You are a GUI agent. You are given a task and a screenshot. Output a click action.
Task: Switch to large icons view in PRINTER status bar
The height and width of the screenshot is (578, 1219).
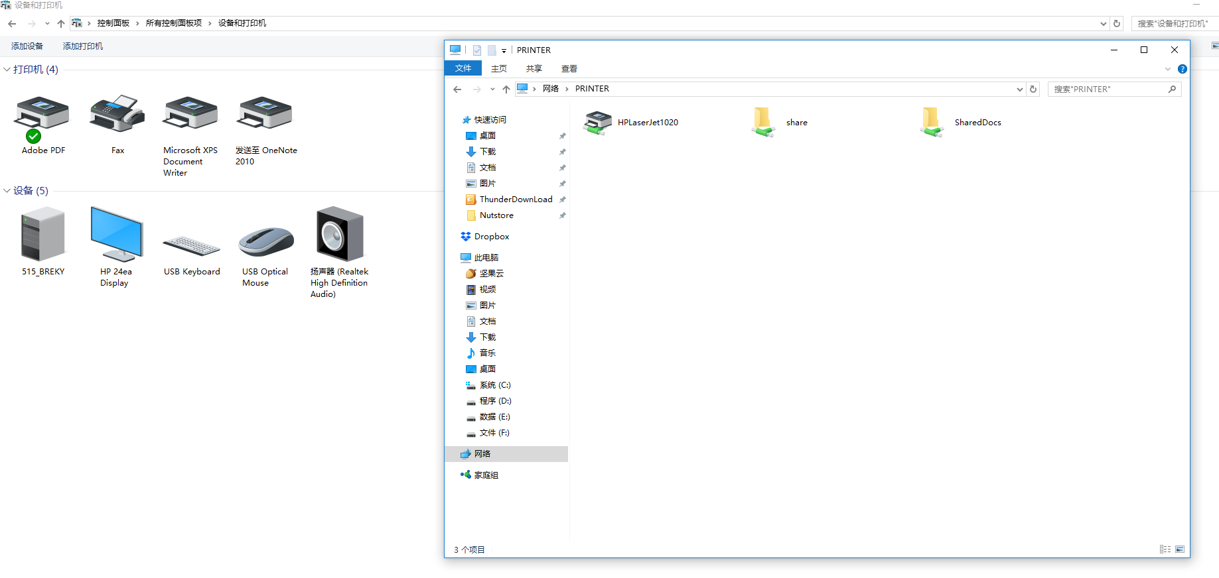coord(1180,549)
